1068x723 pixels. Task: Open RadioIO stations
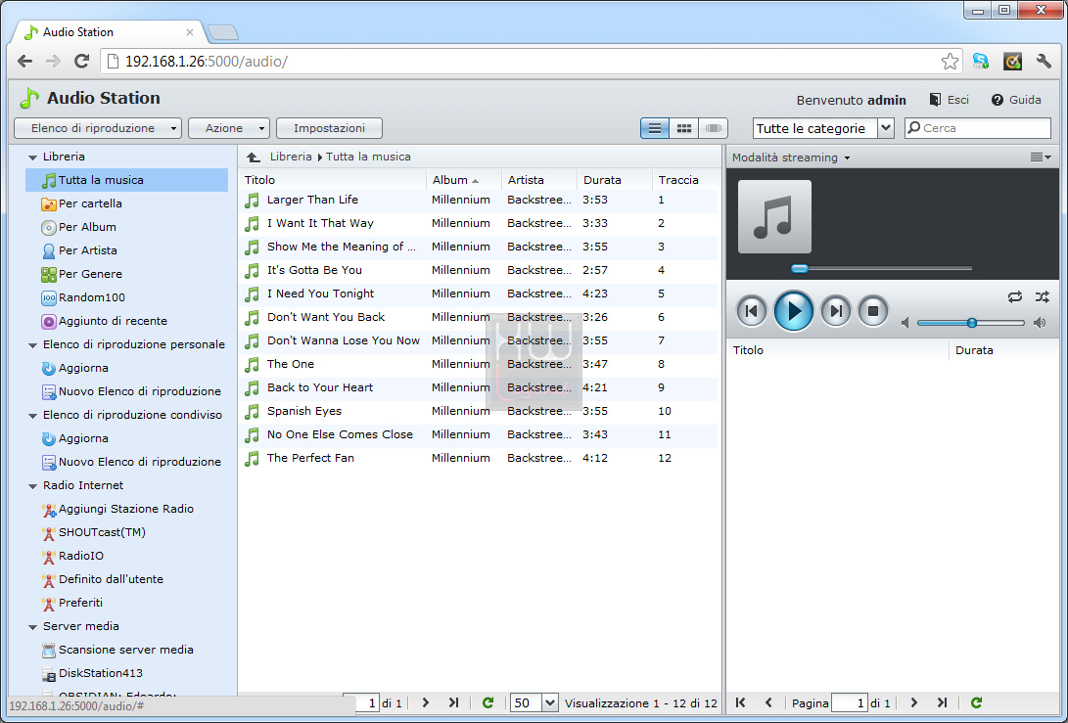(x=72, y=556)
